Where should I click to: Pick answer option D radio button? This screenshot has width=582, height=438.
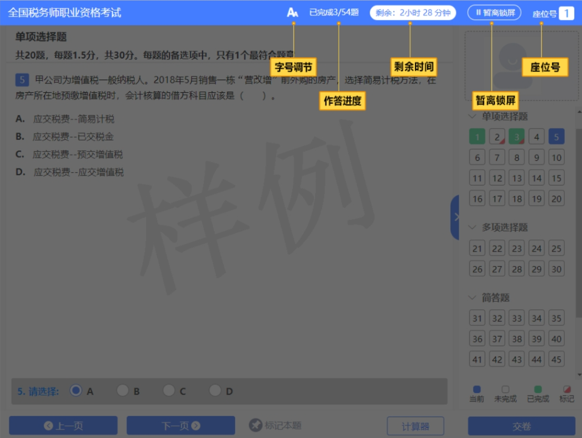215,391
